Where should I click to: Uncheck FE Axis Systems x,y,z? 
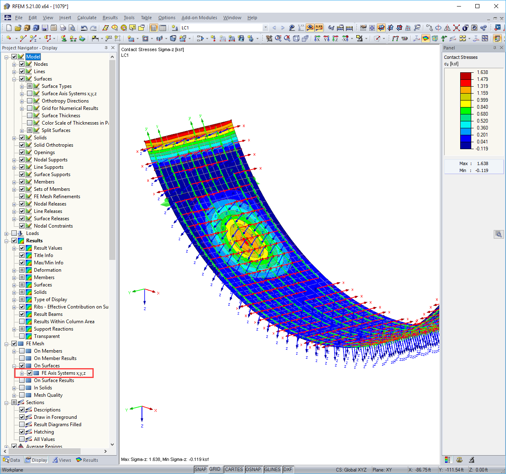point(30,373)
